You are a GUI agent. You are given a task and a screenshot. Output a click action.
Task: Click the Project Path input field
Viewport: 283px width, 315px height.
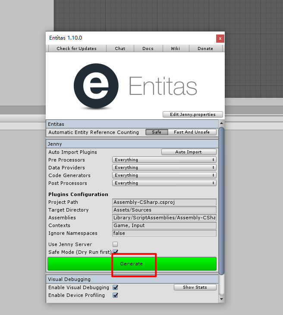point(164,202)
